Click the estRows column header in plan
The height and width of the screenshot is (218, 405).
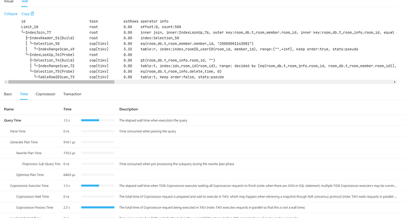click(x=131, y=22)
